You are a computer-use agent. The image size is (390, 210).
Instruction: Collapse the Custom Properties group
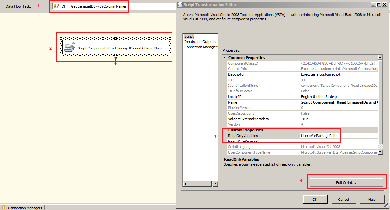[224, 130]
